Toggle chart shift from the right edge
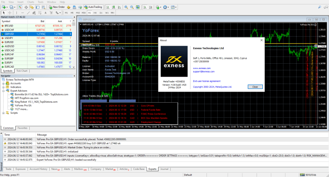 point(151,7)
